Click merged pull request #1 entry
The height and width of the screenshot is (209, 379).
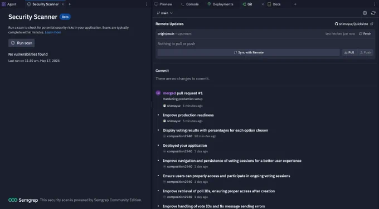(183, 93)
